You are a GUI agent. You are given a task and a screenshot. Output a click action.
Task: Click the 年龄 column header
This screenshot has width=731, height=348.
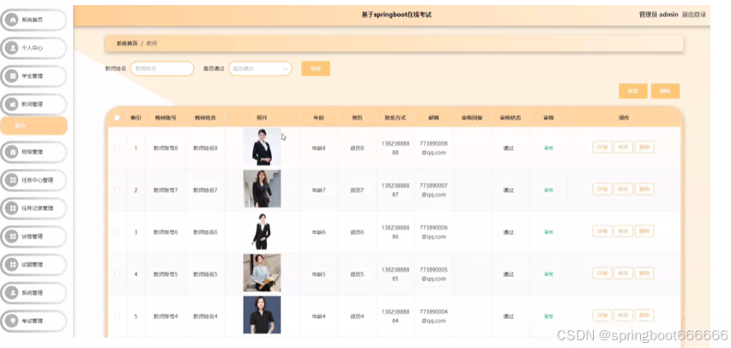point(319,118)
